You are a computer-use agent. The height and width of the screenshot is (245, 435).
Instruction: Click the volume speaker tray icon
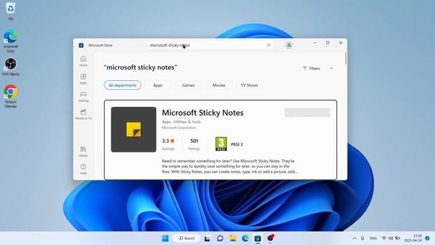tap(391, 238)
